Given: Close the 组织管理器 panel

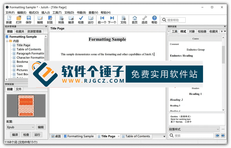Looking at the screenshot, I should 46,26.
